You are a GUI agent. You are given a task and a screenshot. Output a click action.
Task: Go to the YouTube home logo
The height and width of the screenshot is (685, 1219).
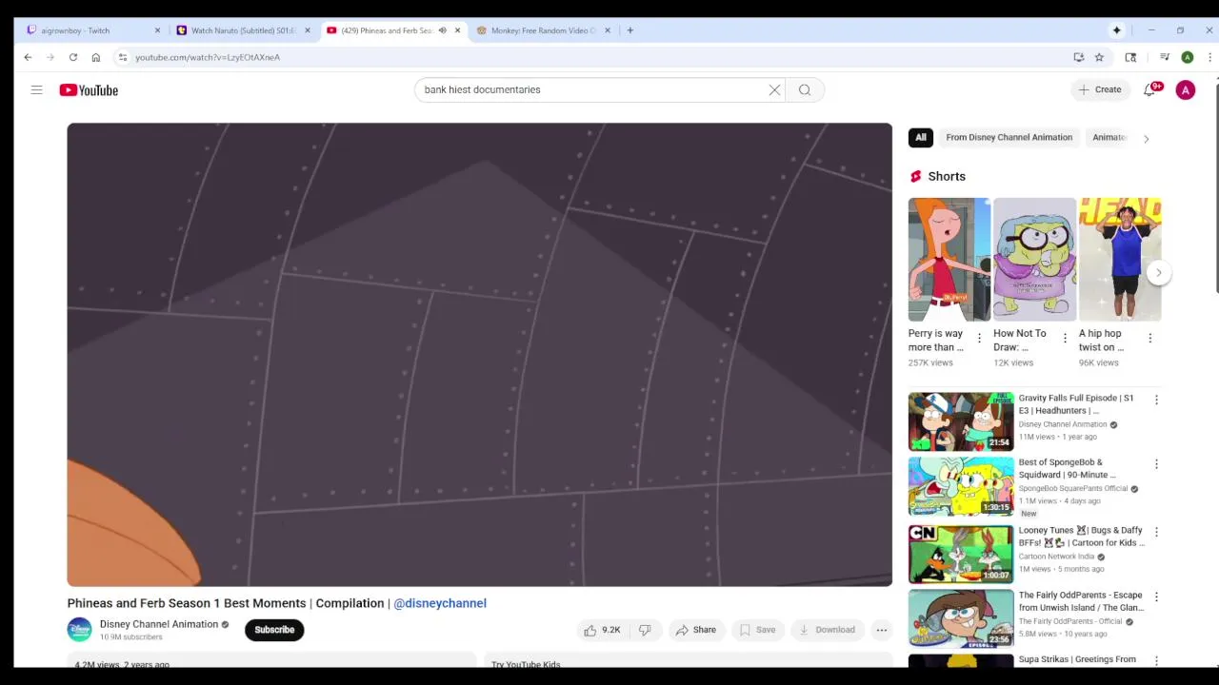point(89,89)
